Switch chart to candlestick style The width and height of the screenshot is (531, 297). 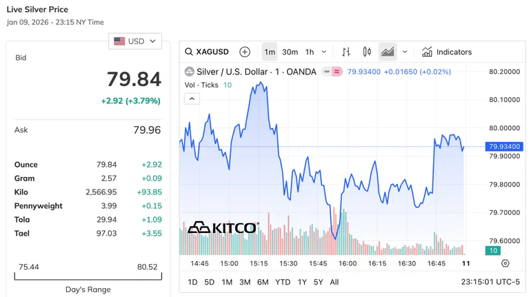coord(367,52)
